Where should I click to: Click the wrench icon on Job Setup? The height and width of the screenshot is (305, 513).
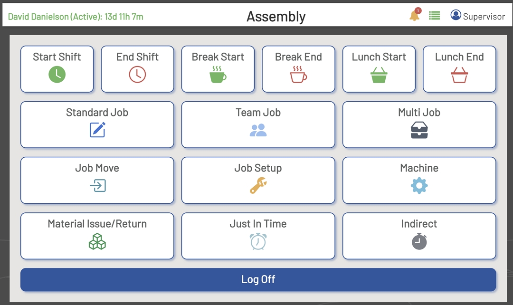[x=258, y=186]
